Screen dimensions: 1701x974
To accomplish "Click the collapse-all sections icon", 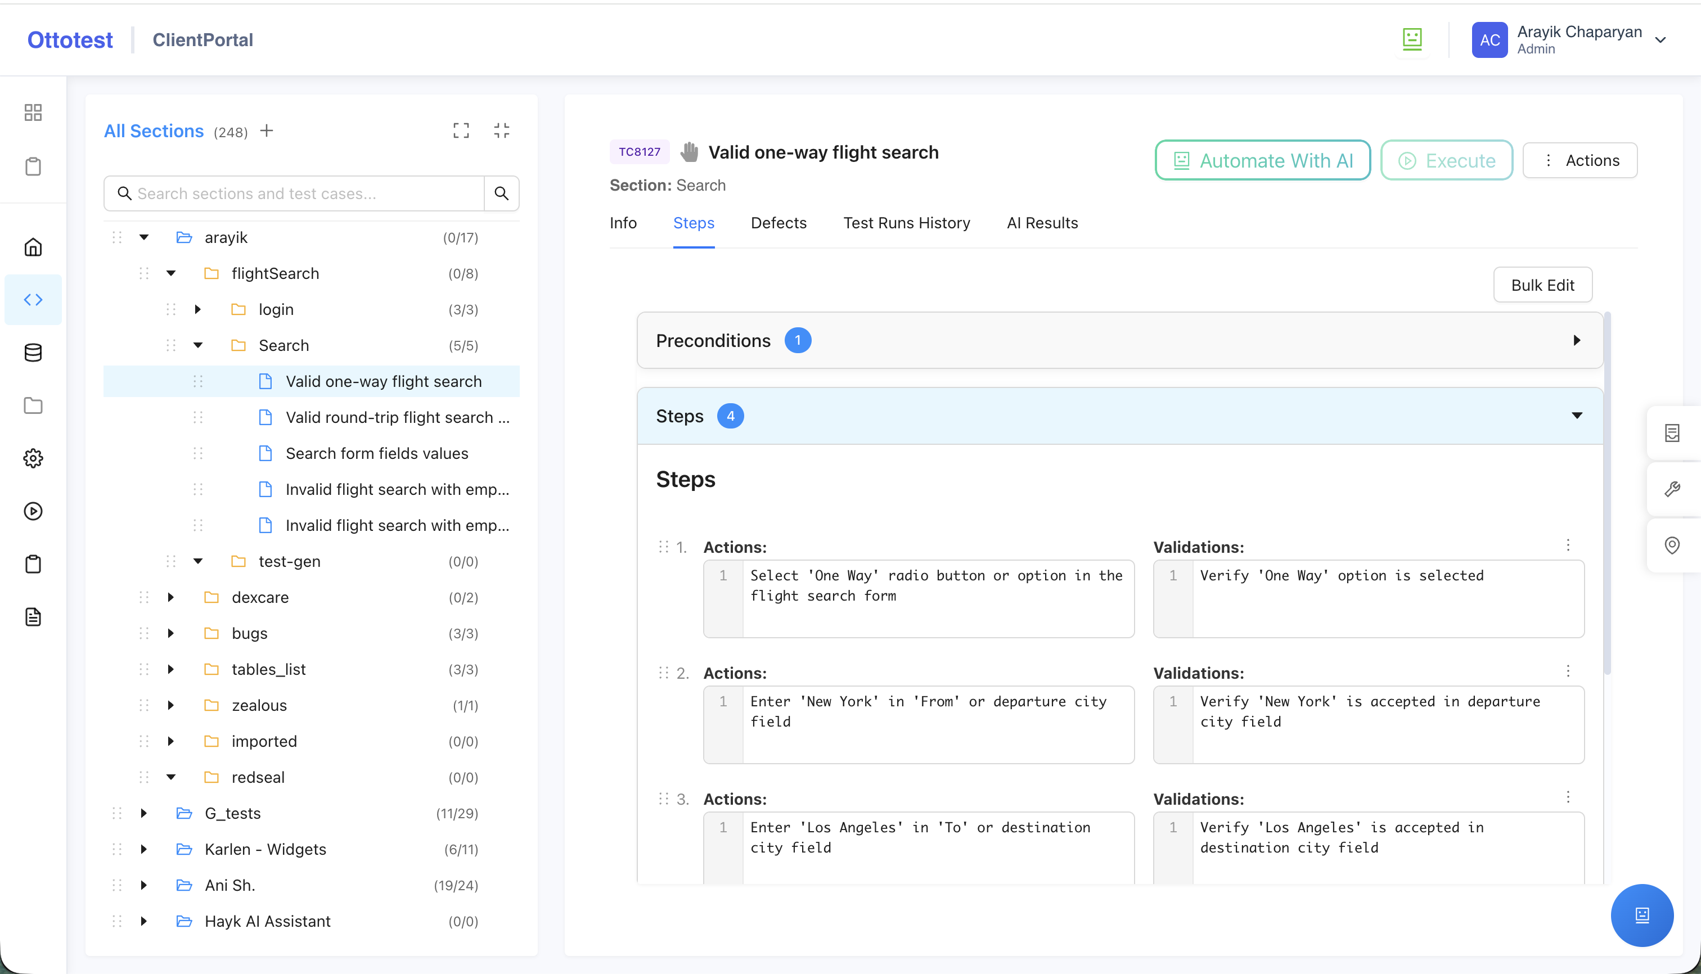I will click(x=501, y=130).
